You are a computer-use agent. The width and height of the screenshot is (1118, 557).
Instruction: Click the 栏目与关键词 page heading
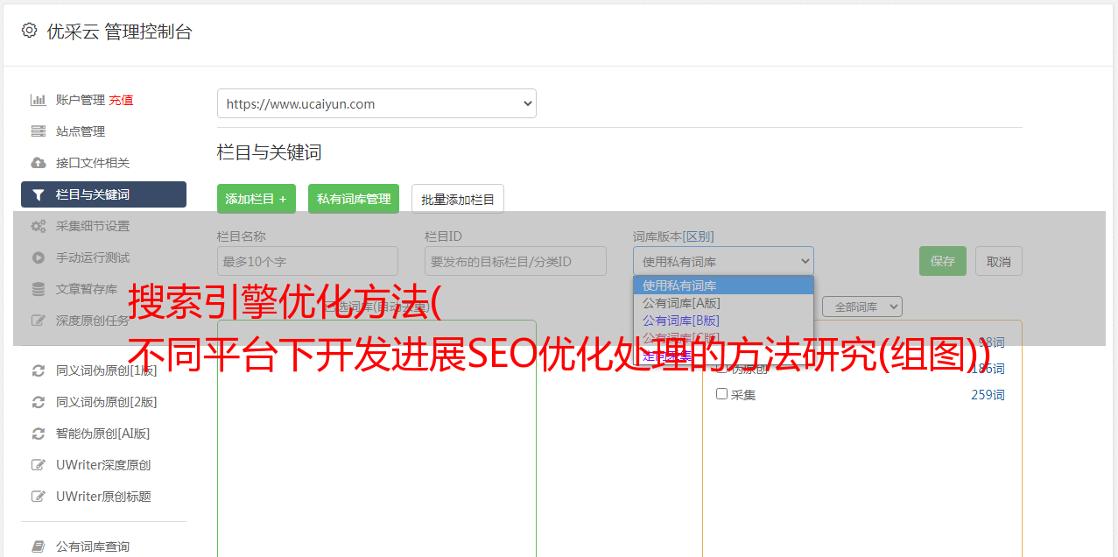click(270, 152)
